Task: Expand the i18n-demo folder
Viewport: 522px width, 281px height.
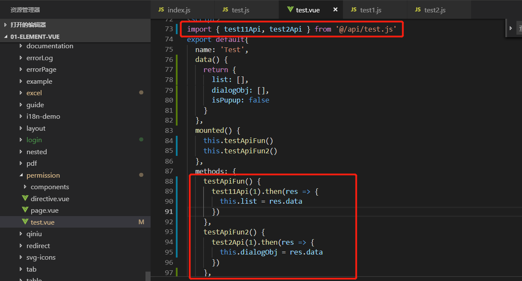Action: coord(21,116)
